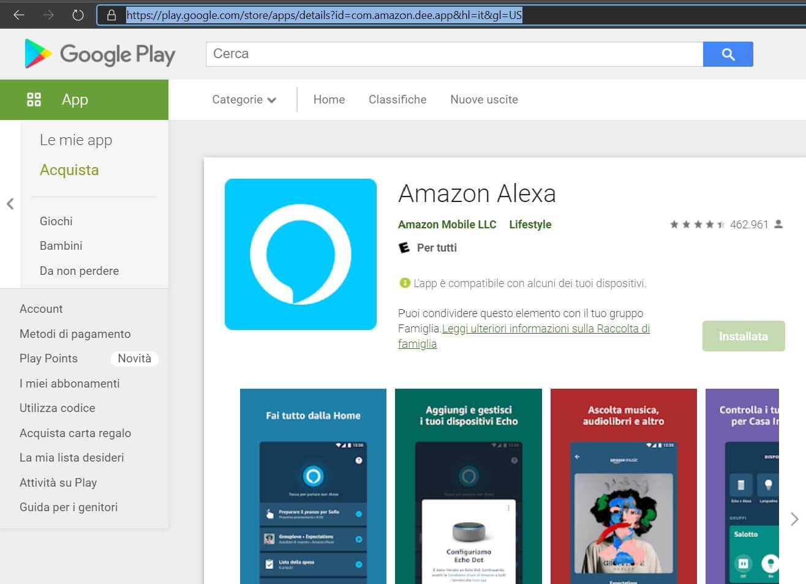This screenshot has height=584, width=806.
Task: Collapse the left sidebar with chevron
Action: pyautogui.click(x=10, y=204)
